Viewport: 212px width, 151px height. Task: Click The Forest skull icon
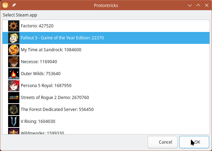pos(14,110)
